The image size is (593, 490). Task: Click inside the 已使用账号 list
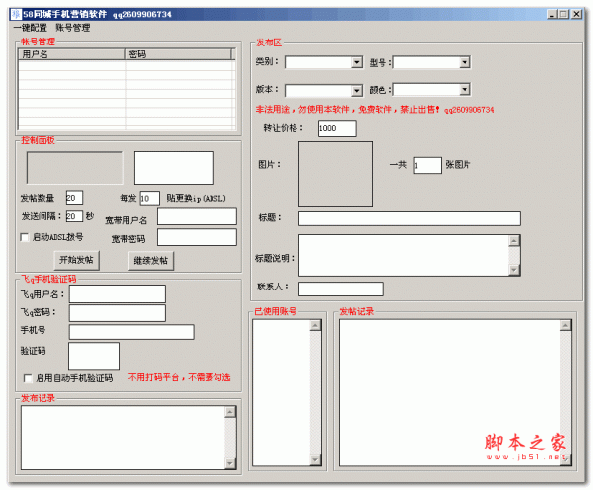pos(282,392)
